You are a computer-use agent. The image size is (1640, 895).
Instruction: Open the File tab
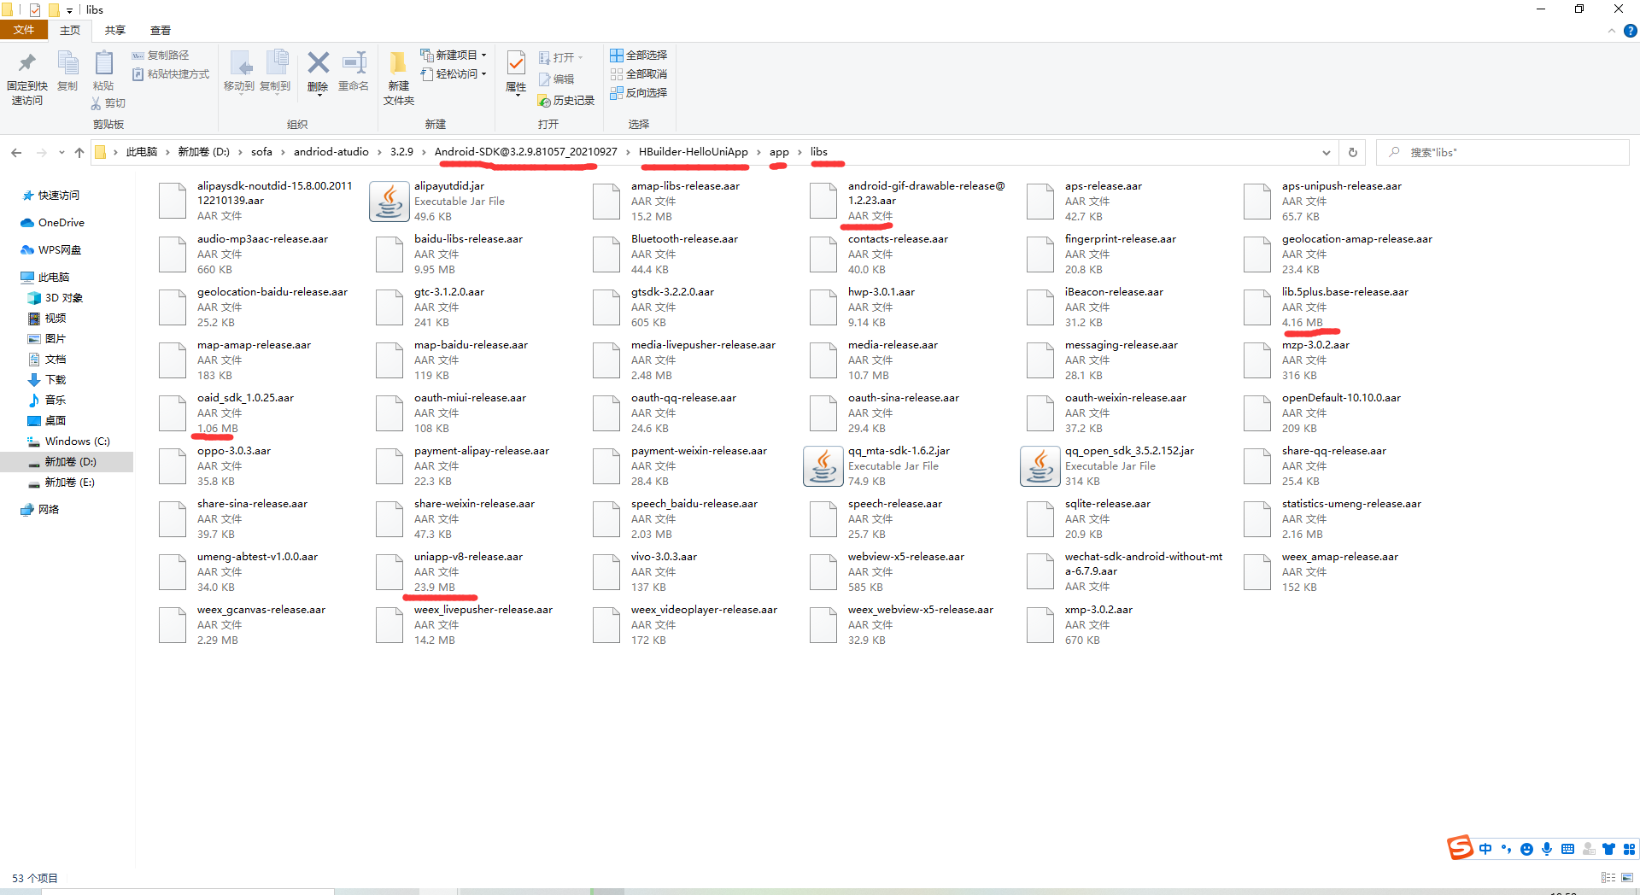click(x=24, y=31)
